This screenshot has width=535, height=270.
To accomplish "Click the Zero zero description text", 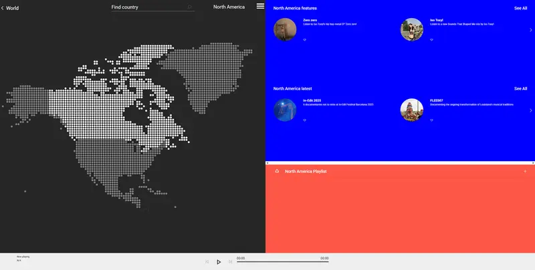I will pos(330,24).
